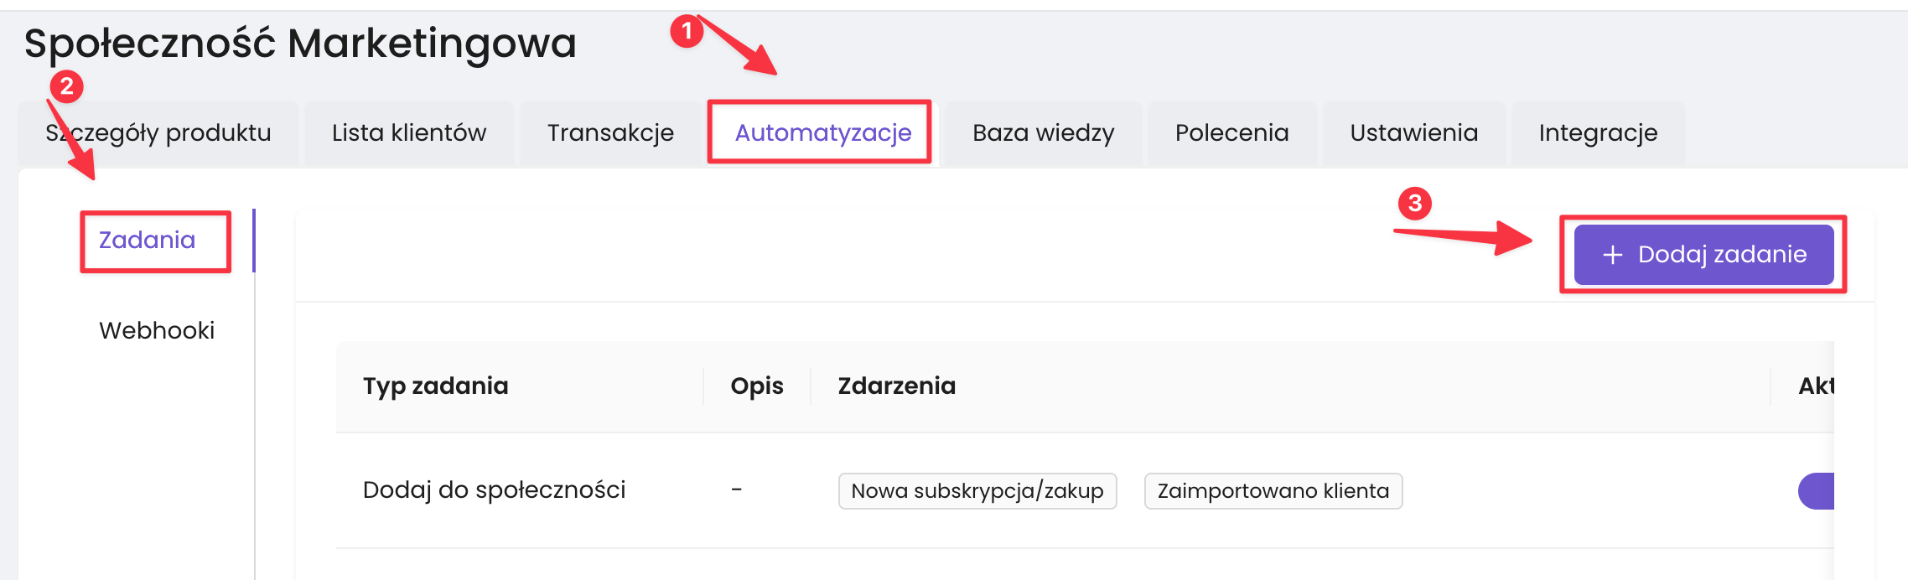The width and height of the screenshot is (1908, 580).
Task: Select Zadania in the side menu
Action: coord(148,241)
